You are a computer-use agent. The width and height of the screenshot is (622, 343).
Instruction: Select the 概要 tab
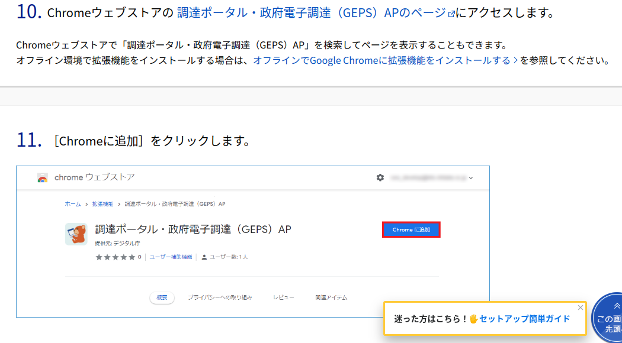(x=162, y=297)
